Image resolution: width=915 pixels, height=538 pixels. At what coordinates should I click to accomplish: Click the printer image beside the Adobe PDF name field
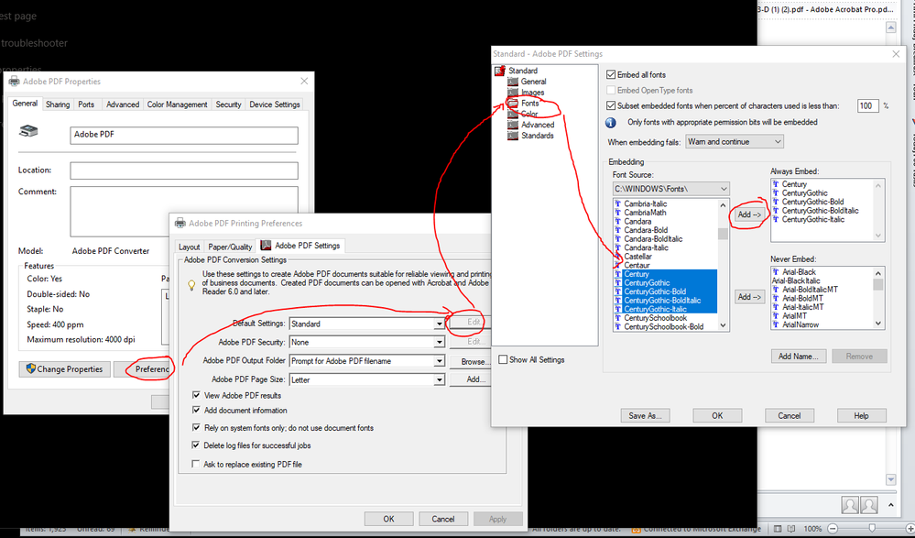(28, 131)
